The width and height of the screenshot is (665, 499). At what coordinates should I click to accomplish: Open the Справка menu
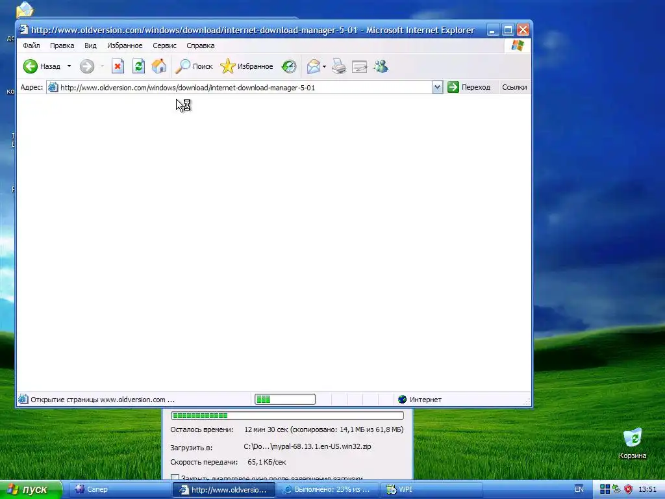pyautogui.click(x=201, y=45)
